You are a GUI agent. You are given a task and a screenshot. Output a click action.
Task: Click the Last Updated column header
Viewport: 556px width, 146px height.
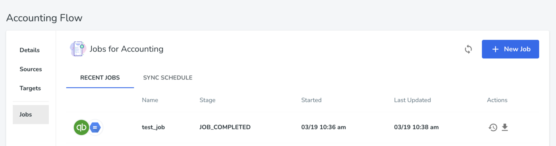click(x=412, y=100)
